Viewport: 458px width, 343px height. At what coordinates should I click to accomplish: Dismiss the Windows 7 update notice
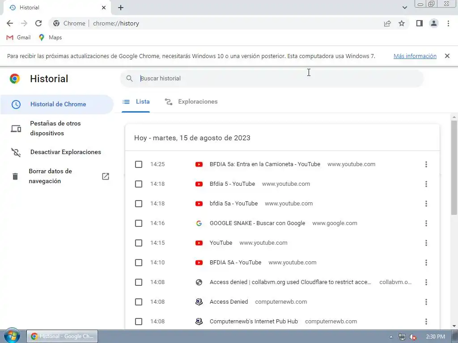tap(447, 56)
